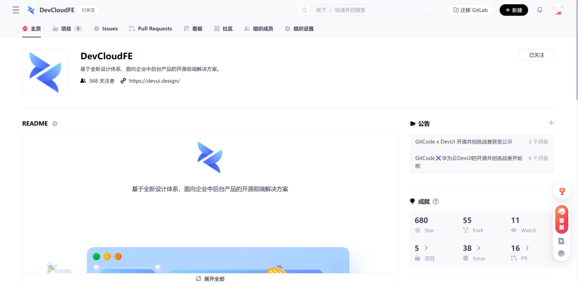This screenshot has height=284, width=578.
Task: Click the README settings gear icon
Action: pos(55,124)
